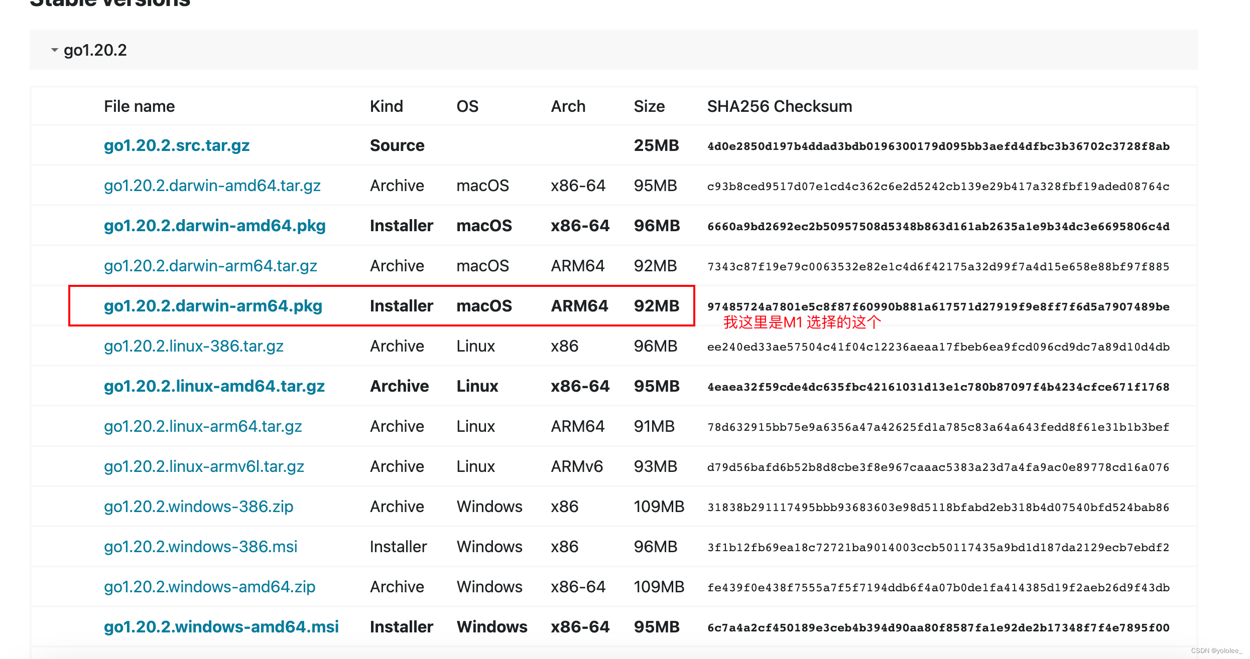Screen dimensions: 1250x659
Task: Click the 93MB size cell
Action: tap(656, 466)
